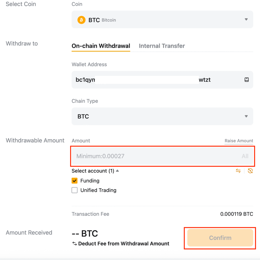The width and height of the screenshot is (260, 260).
Task: Open the Coin dropdown arrow
Action: pyautogui.click(x=246, y=20)
